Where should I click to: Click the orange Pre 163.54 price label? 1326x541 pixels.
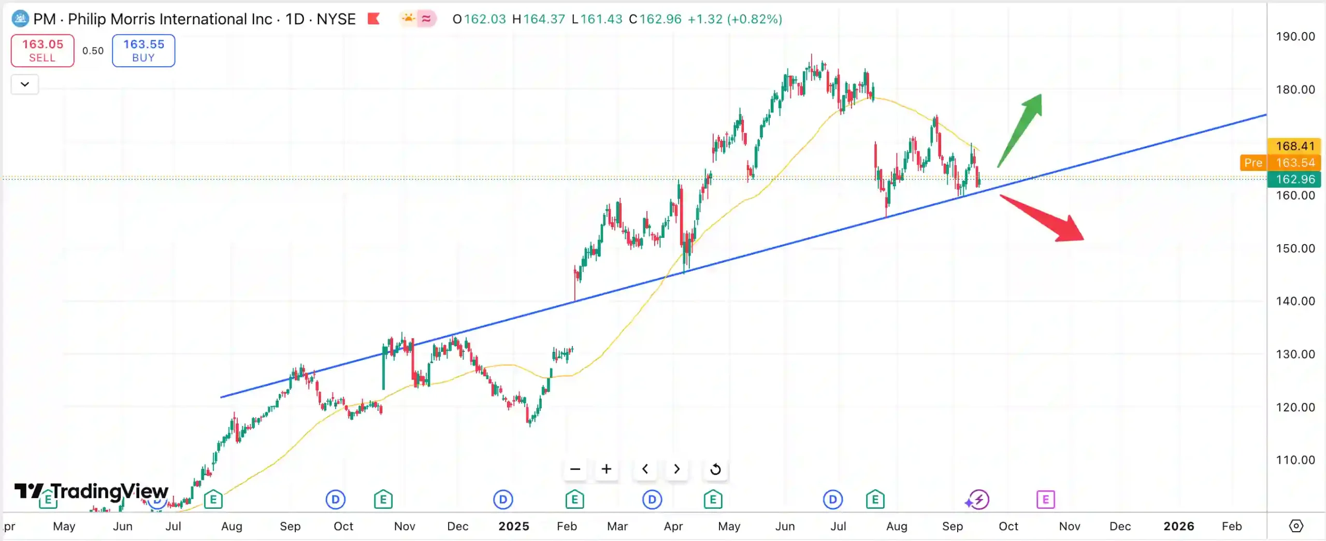pyautogui.click(x=1280, y=163)
